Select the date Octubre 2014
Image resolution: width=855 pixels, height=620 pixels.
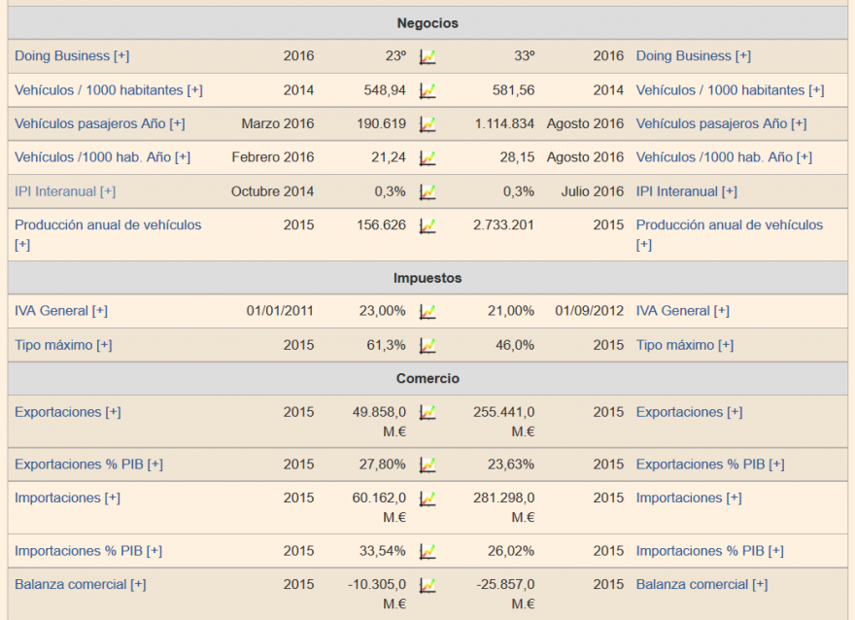tap(272, 191)
